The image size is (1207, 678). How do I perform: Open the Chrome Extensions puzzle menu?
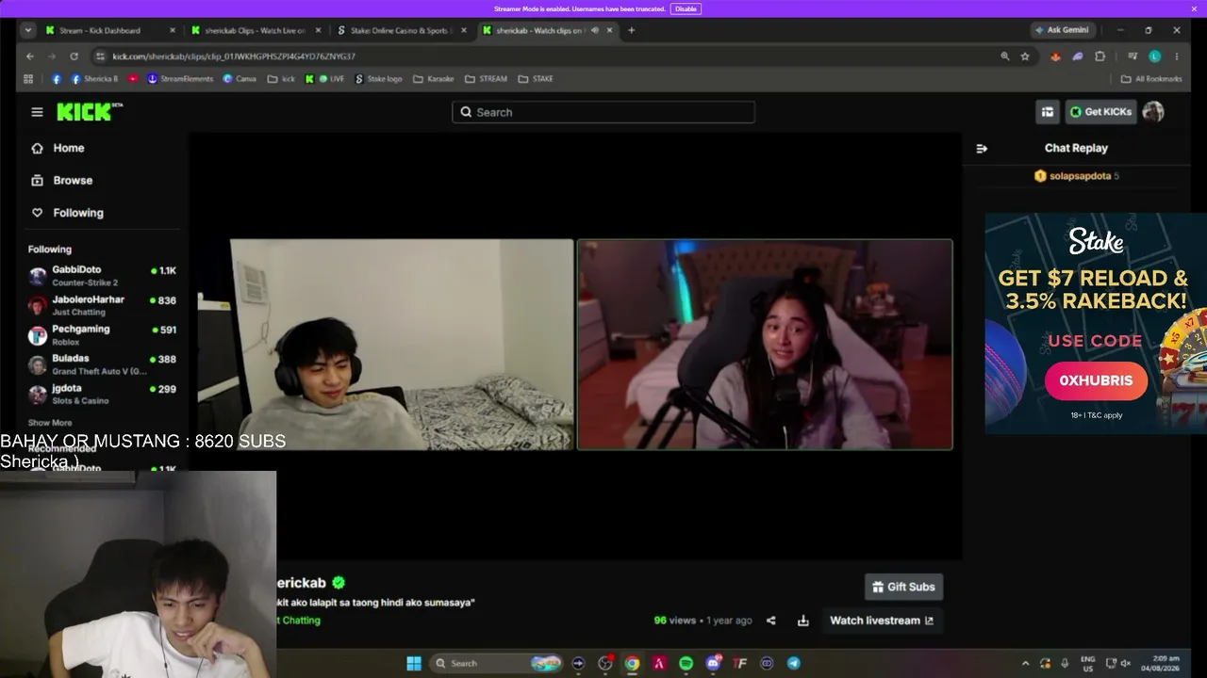[1100, 56]
